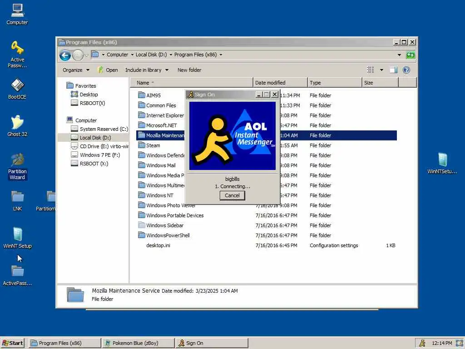Click the AOL Instant Messenger logo image
This screenshot has height=349, width=465.
(232, 136)
